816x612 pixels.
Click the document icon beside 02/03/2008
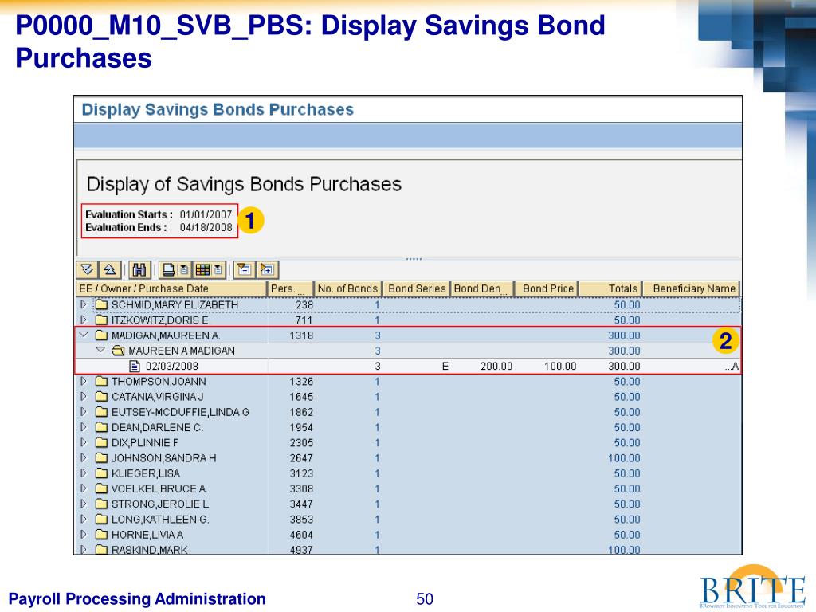coord(135,367)
